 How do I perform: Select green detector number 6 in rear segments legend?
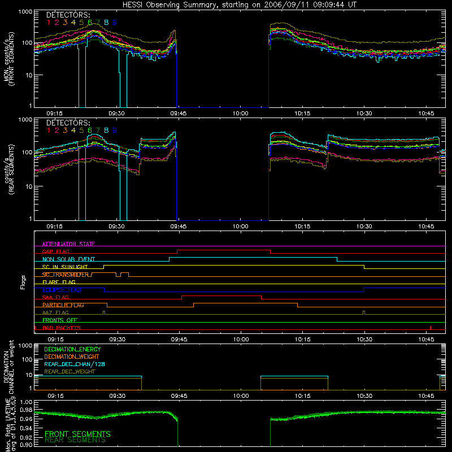[90, 131]
